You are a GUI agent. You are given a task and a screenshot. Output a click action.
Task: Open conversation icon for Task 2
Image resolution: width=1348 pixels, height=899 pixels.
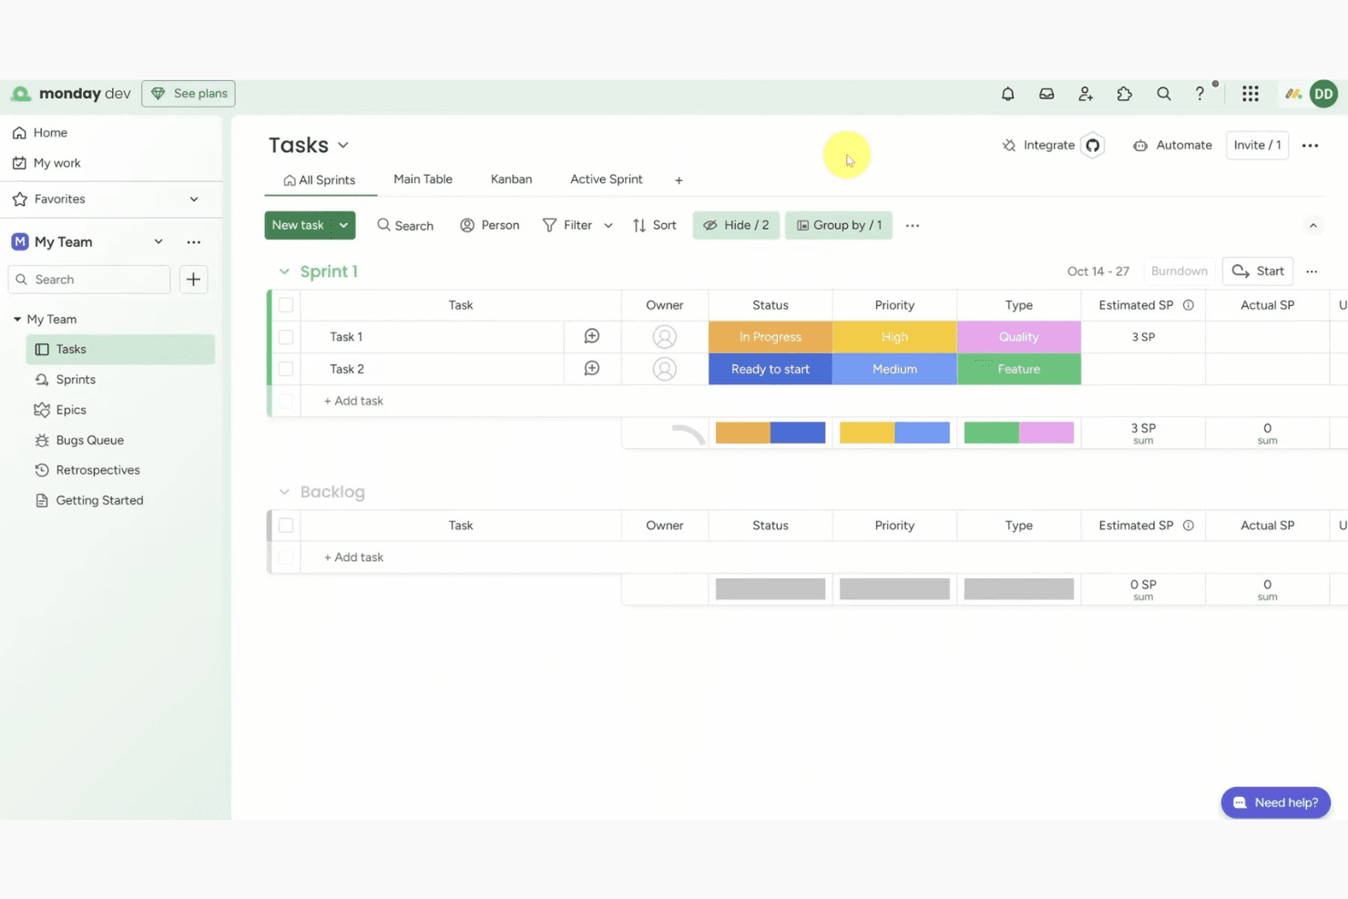click(x=592, y=369)
